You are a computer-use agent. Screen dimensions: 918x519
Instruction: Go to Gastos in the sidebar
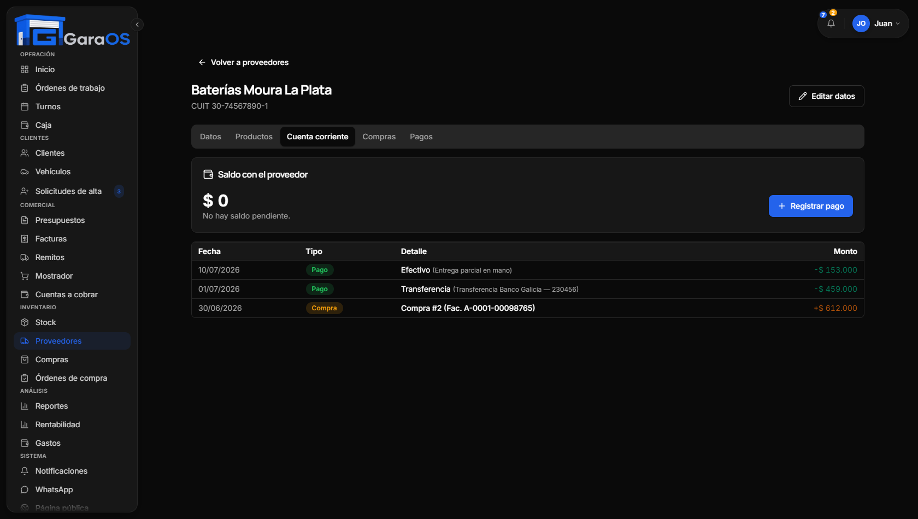point(72,443)
